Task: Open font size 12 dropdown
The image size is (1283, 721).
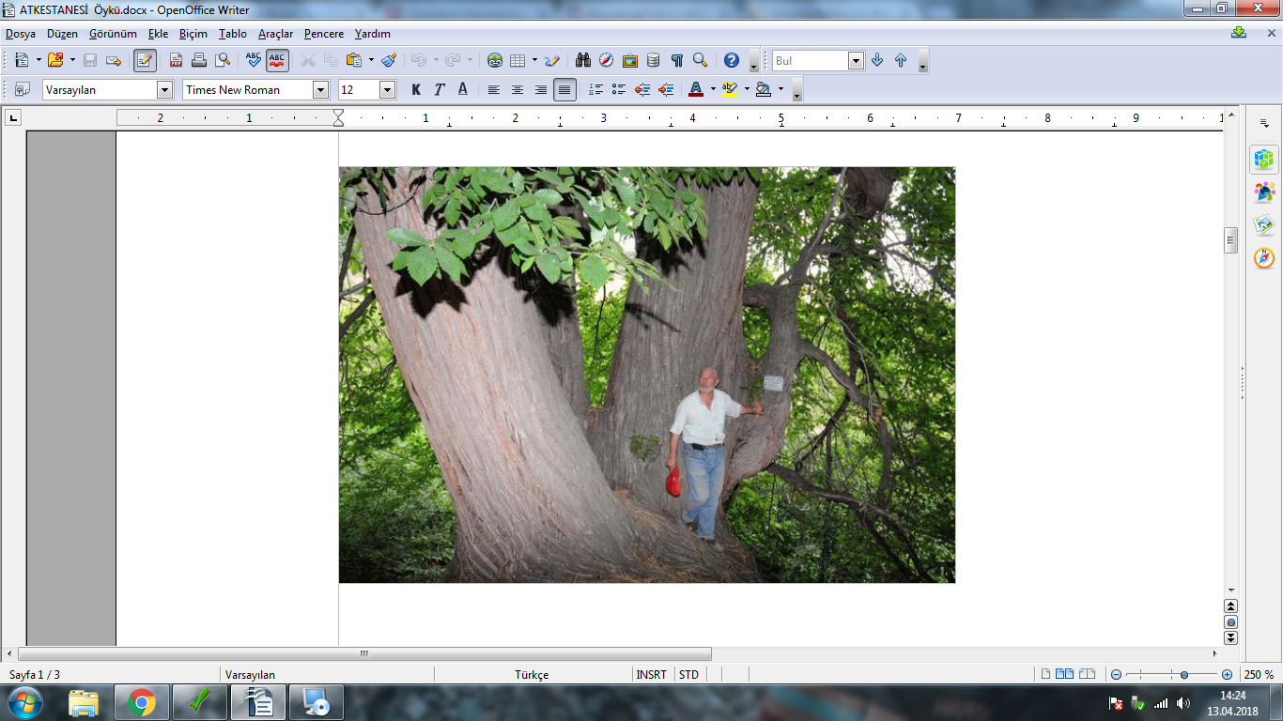Action: 388,89
